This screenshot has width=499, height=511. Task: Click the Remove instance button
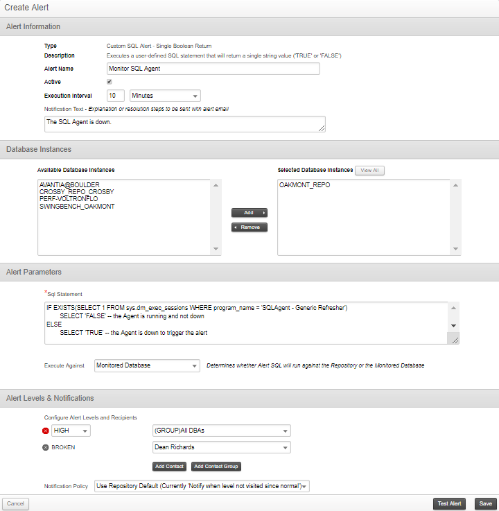[249, 227]
